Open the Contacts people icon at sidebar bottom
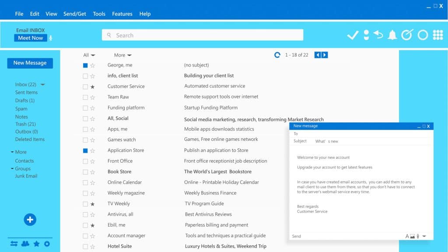Image resolution: width=448 pixels, height=252 pixels. [x=25, y=244]
